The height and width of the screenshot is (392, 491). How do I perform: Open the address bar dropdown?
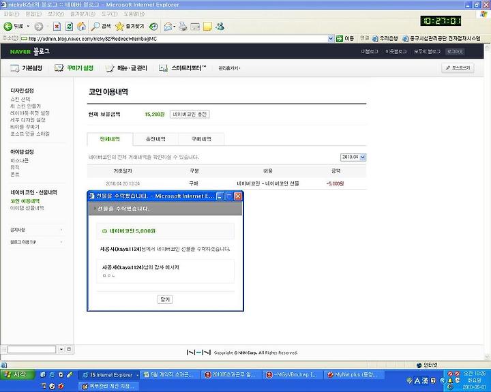click(x=331, y=38)
